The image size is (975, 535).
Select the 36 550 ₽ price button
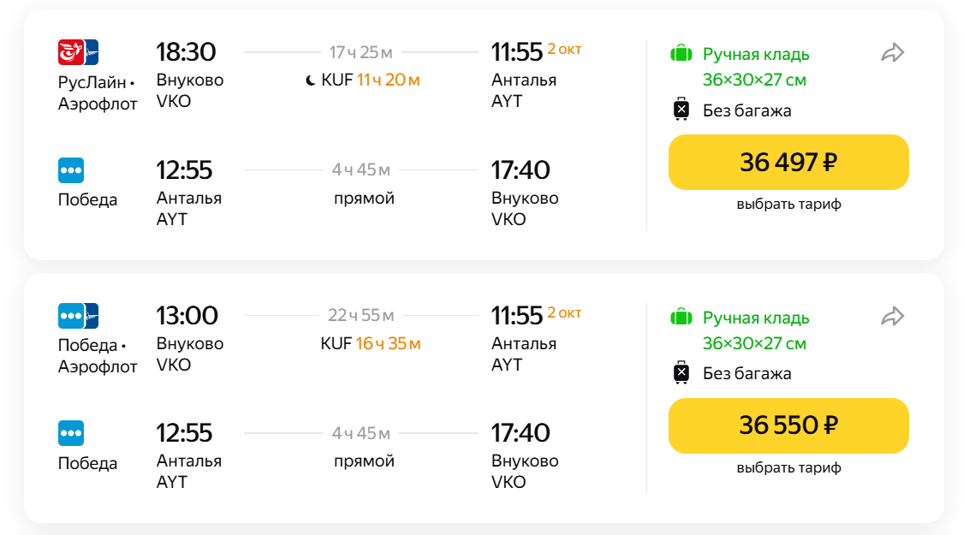[788, 425]
